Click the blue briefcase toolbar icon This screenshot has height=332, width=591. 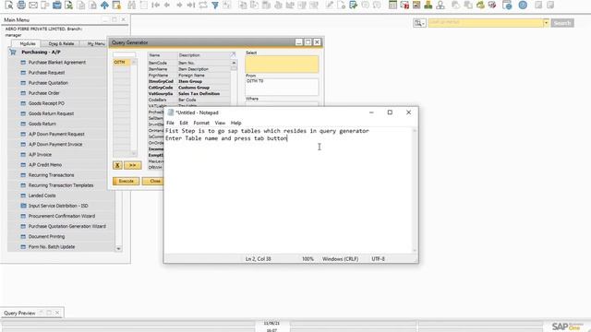pyautogui.click(x=57, y=5)
